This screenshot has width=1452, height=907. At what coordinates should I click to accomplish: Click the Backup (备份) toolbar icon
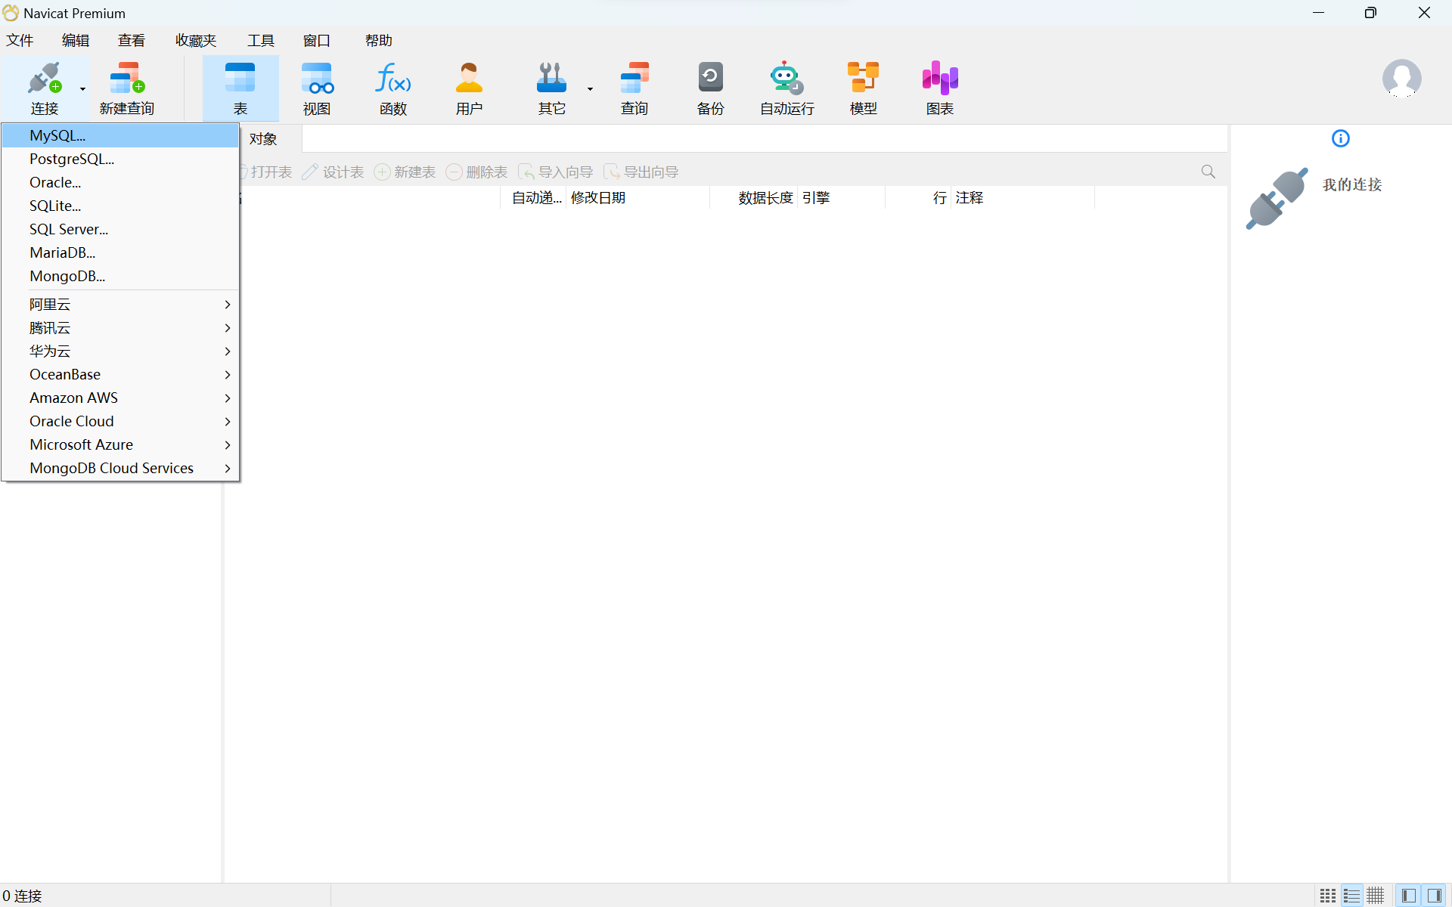coord(710,88)
